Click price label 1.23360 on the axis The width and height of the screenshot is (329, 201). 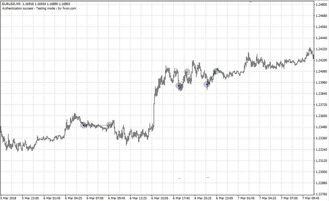tap(321, 138)
